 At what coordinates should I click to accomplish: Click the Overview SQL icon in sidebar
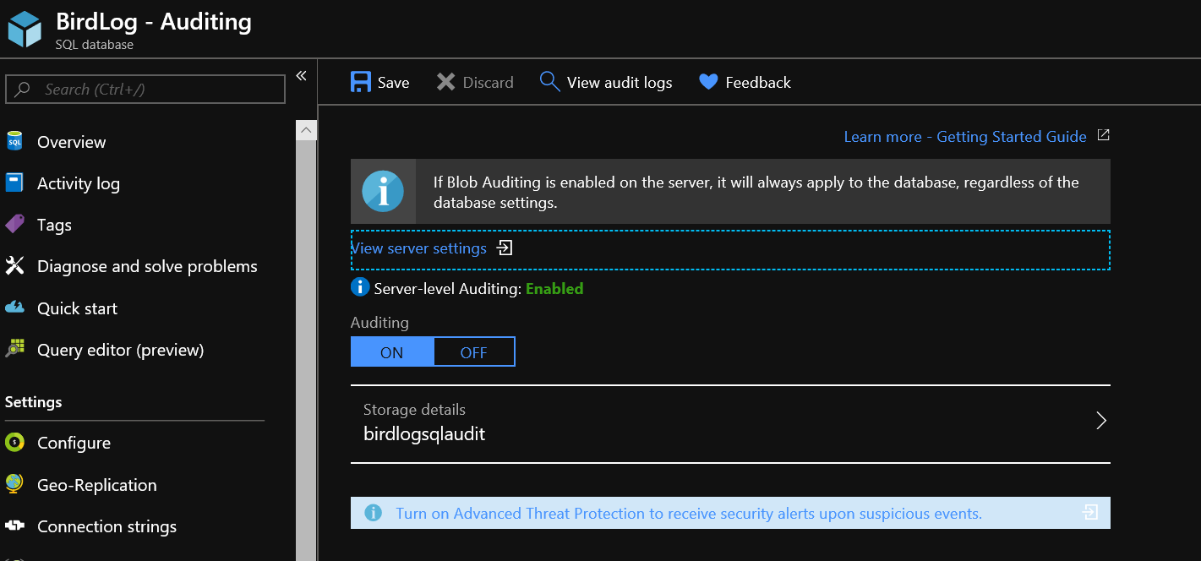(14, 142)
